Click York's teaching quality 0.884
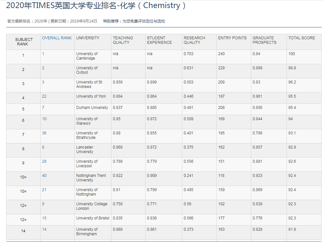Viewport: 323px width, 242px height. point(118,96)
